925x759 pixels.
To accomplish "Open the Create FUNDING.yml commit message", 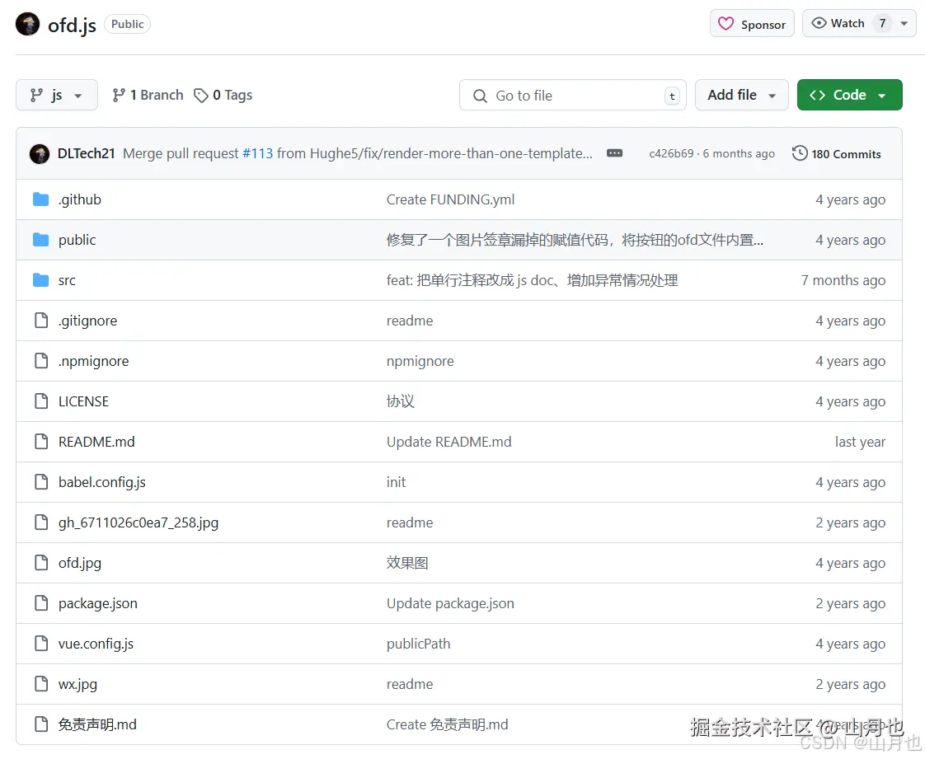I will pyautogui.click(x=450, y=200).
